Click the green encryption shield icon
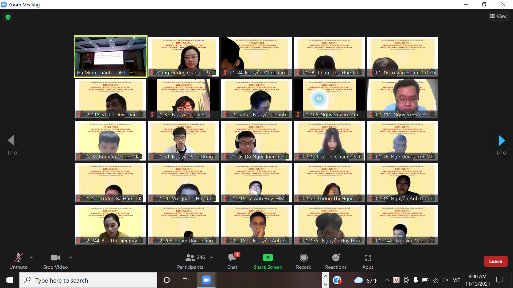Screen dimensions: 513x288 8,17
